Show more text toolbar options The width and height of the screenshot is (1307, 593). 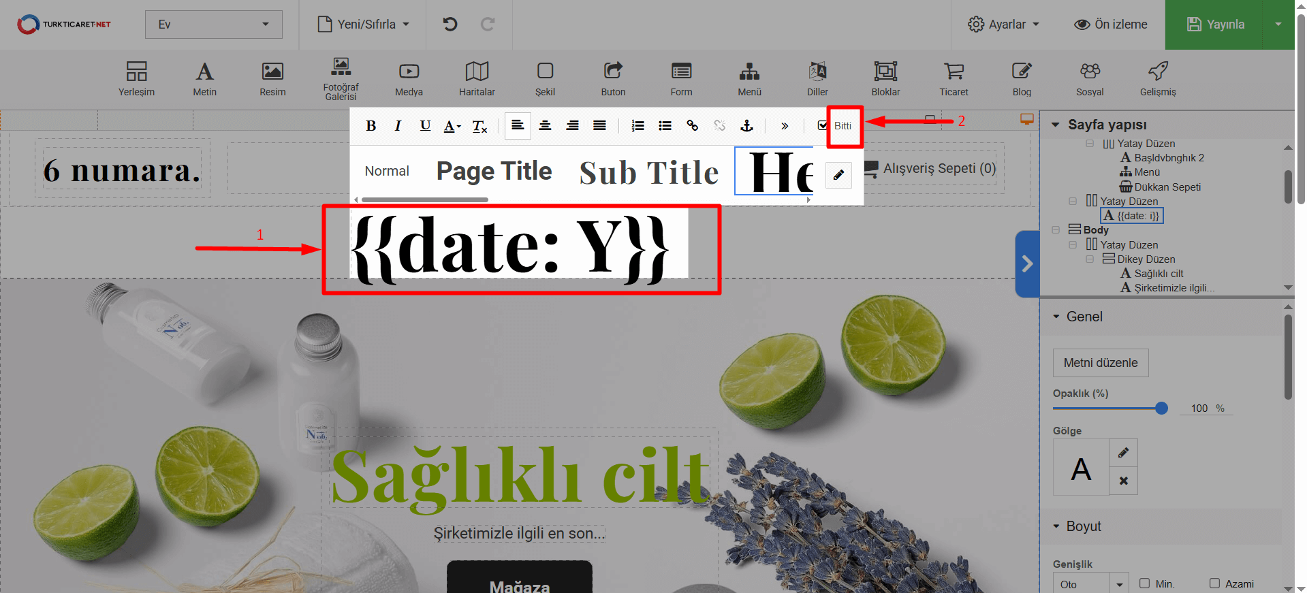tap(785, 126)
